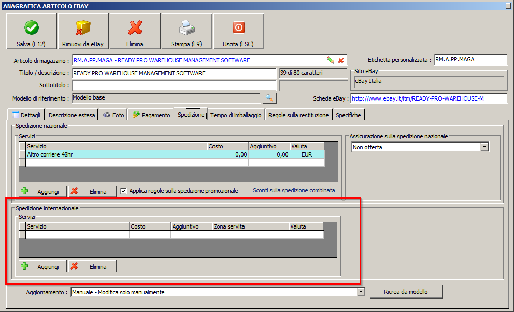514x312 pixels.
Task: Click the Scheda eBay URL link
Action: point(418,98)
